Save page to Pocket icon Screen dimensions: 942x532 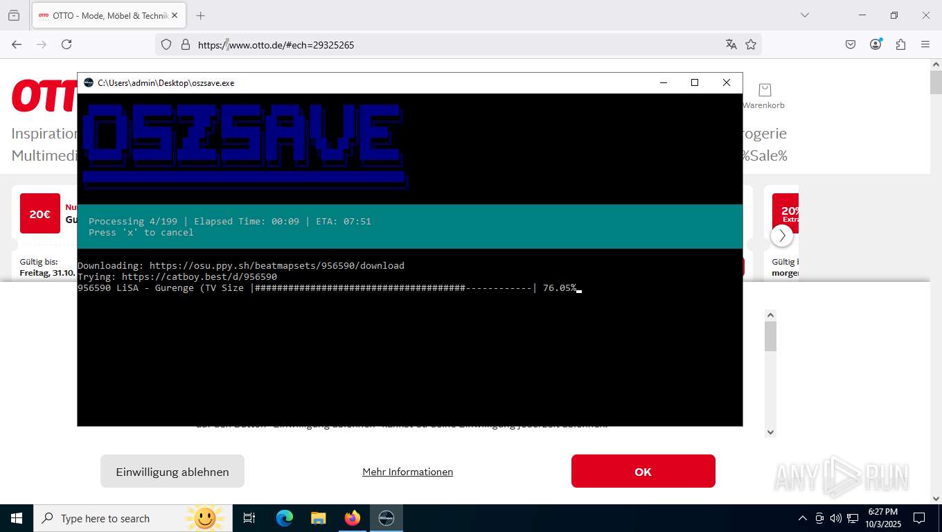pyautogui.click(x=851, y=44)
